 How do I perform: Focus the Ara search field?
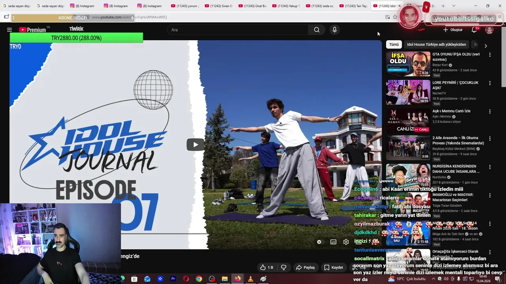pyautogui.click(x=238, y=30)
